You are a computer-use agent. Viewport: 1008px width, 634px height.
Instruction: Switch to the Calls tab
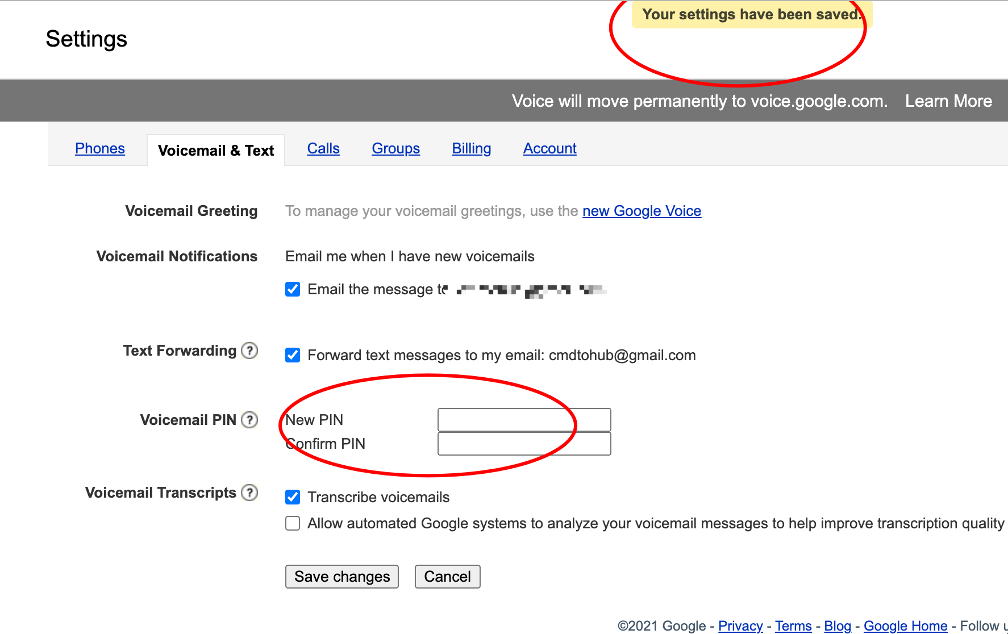tap(323, 148)
